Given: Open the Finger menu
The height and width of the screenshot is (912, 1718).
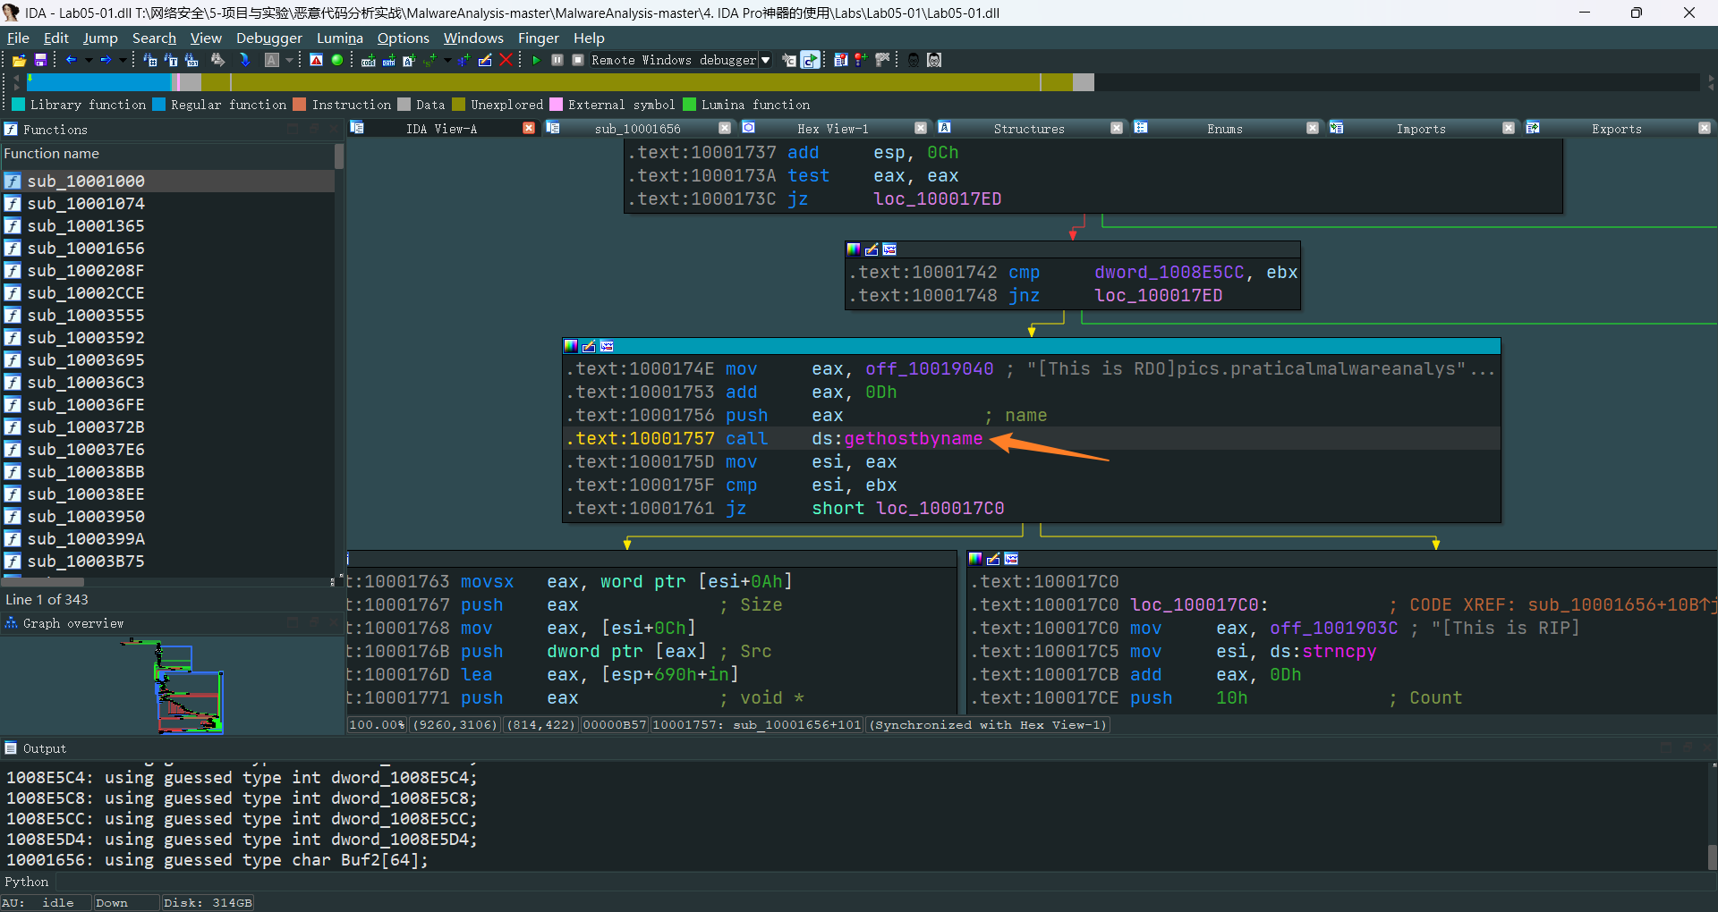Looking at the screenshot, I should [x=539, y=38].
